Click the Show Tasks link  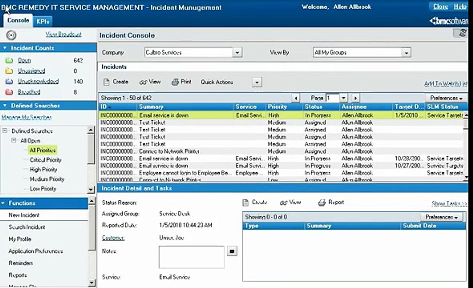point(449,204)
